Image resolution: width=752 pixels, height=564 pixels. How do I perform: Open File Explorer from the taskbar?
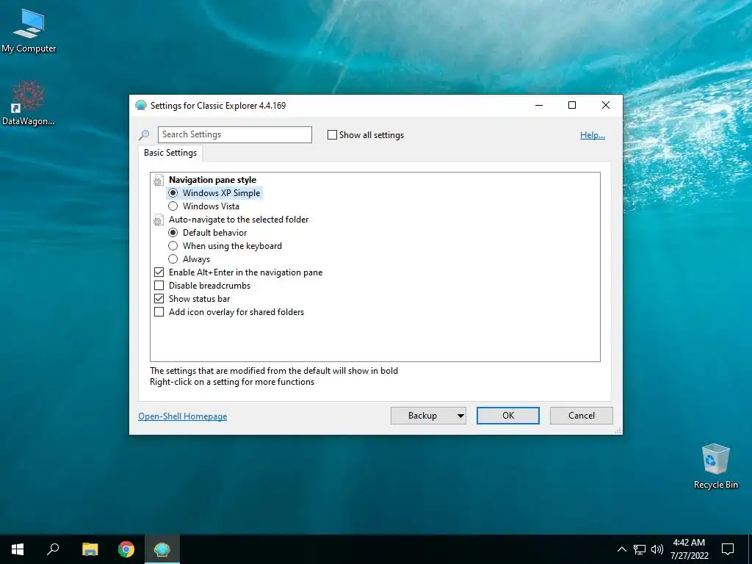90,549
